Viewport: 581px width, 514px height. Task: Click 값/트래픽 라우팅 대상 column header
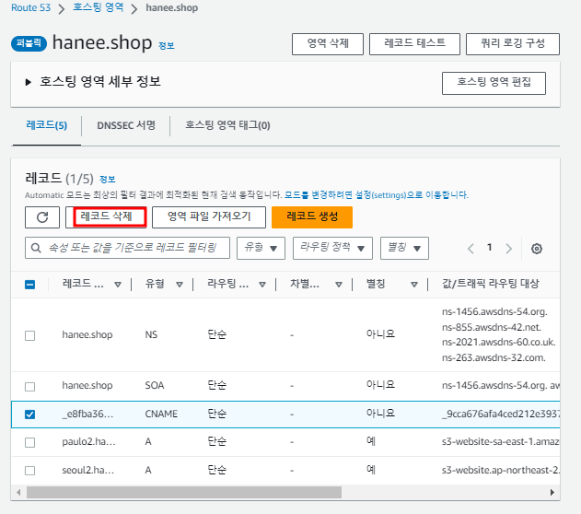pos(491,284)
